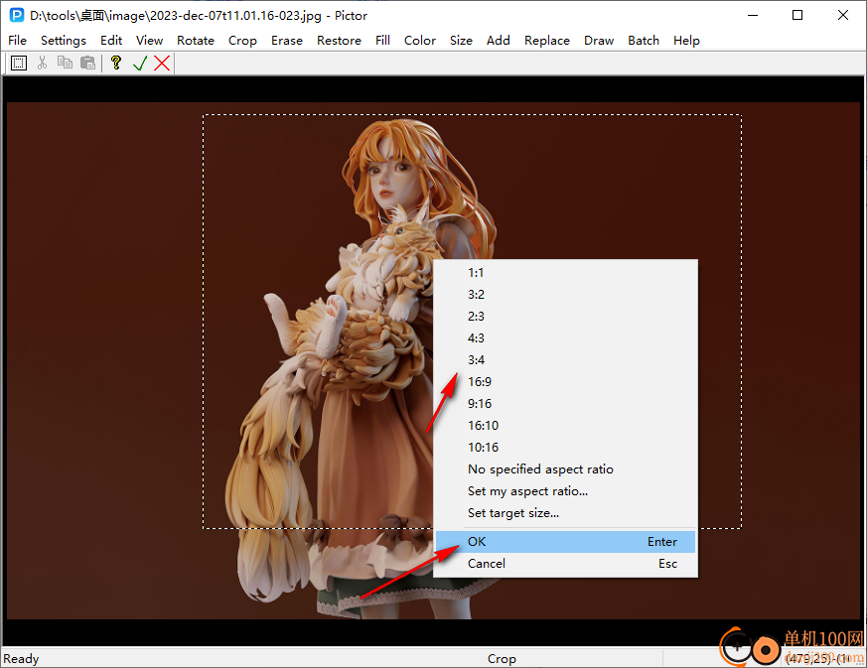Open the Erase menu
Image resolution: width=867 pixels, height=668 pixels.
point(287,41)
